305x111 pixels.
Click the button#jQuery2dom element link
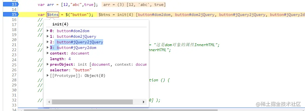[76, 48]
